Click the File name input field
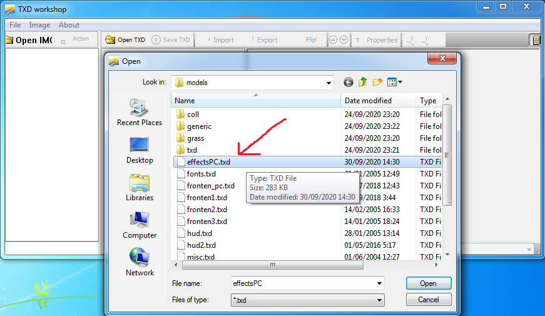The width and height of the screenshot is (545, 316). (x=303, y=283)
